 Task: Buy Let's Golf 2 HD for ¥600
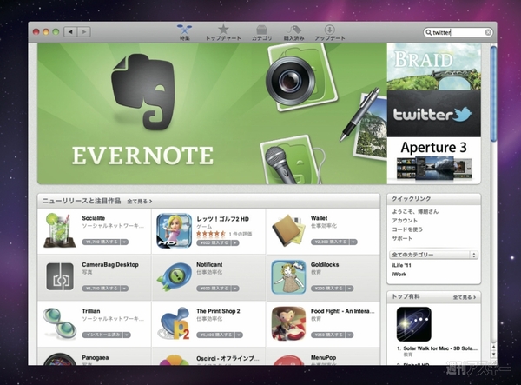pyautogui.click(x=214, y=243)
